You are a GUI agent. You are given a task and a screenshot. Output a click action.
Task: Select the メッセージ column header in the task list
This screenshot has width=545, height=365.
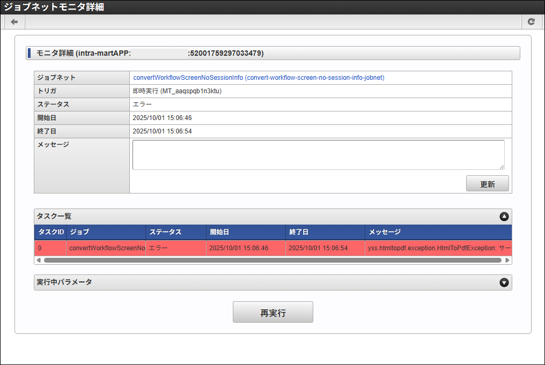[438, 232]
